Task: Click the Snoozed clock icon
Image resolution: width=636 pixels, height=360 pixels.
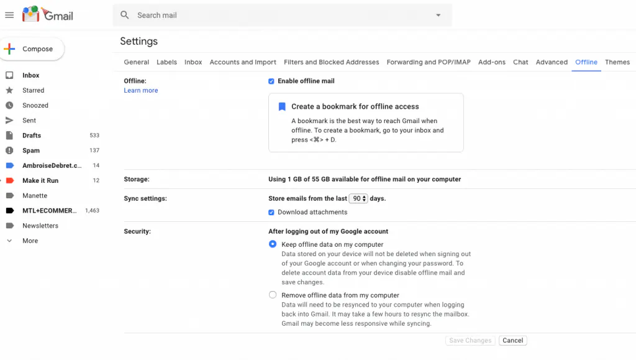Action: coord(9,105)
